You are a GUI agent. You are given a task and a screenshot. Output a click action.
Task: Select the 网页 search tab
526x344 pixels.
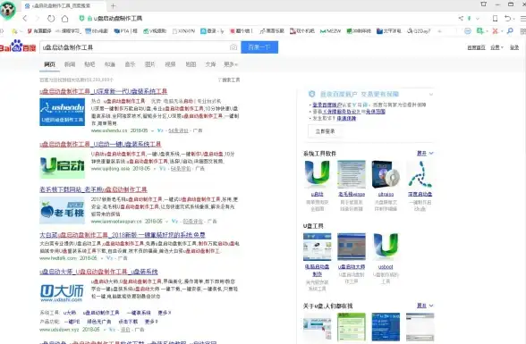[x=50, y=64]
